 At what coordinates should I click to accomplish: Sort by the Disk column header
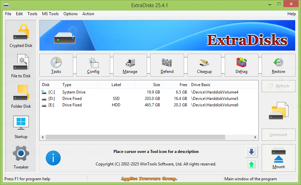(x=50, y=85)
